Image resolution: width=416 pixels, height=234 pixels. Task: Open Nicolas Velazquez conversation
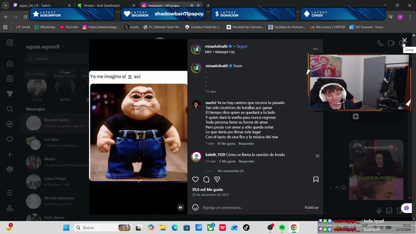(x=55, y=201)
